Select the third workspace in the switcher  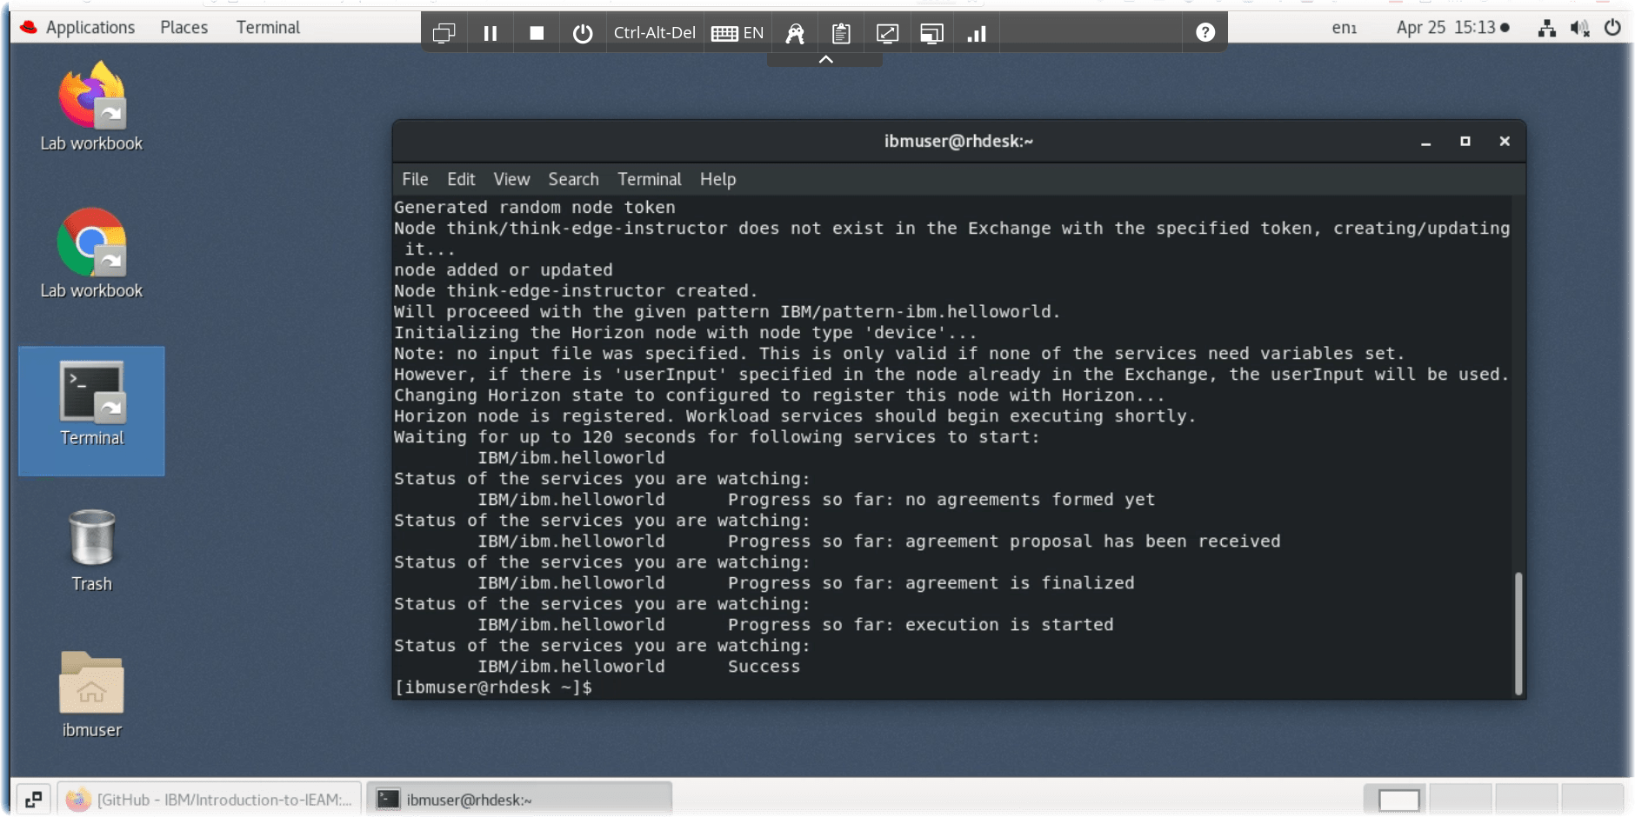1526,799
